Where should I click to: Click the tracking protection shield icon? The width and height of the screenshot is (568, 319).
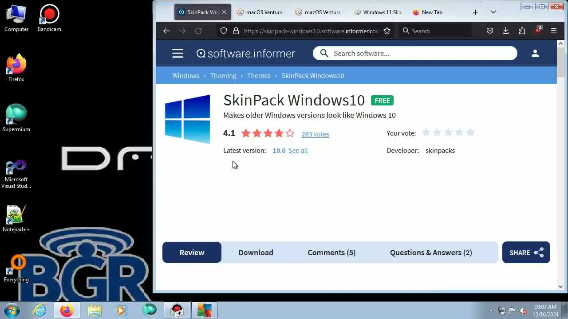(224, 31)
